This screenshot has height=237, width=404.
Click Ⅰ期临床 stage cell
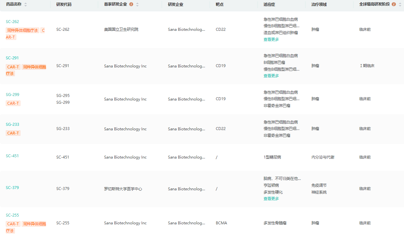[x=367, y=66]
